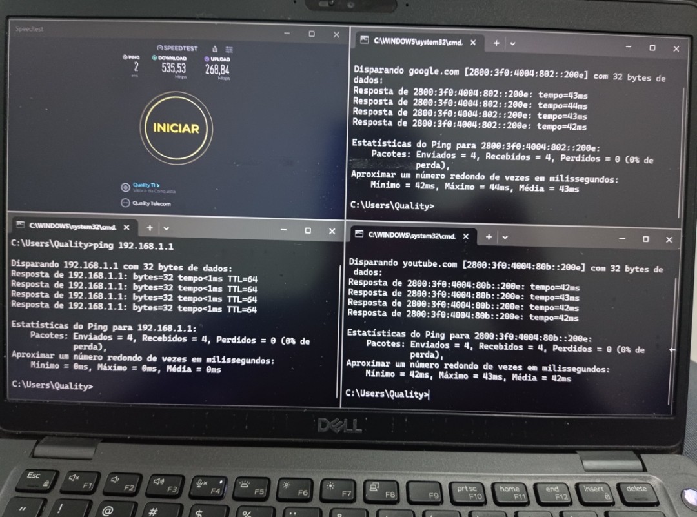Add a new tab in the google.com ping terminal

pyautogui.click(x=496, y=43)
